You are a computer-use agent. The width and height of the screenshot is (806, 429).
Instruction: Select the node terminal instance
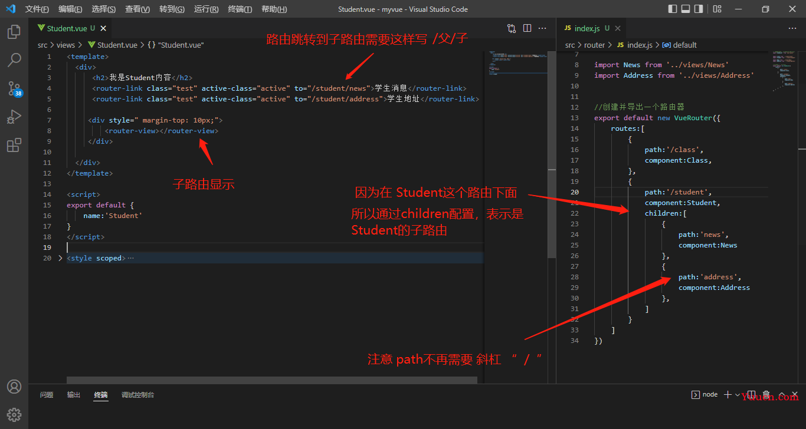pos(705,395)
